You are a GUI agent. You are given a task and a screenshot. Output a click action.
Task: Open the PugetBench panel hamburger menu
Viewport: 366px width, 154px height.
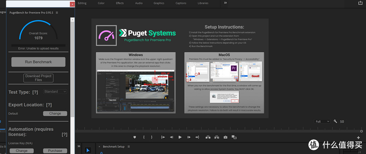click(57, 13)
